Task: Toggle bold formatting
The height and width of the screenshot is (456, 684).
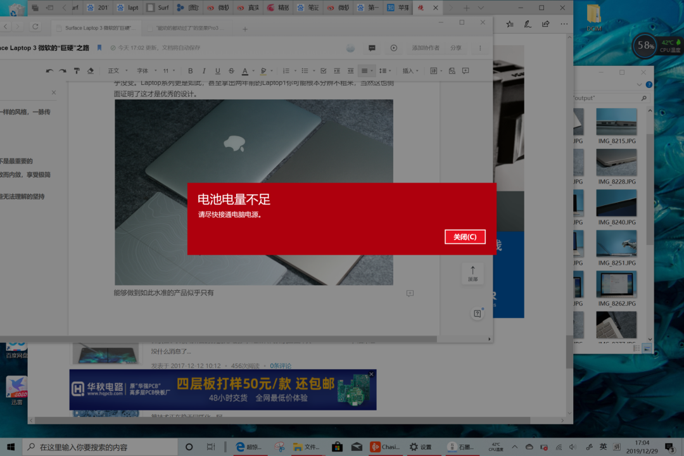Action: (190, 71)
